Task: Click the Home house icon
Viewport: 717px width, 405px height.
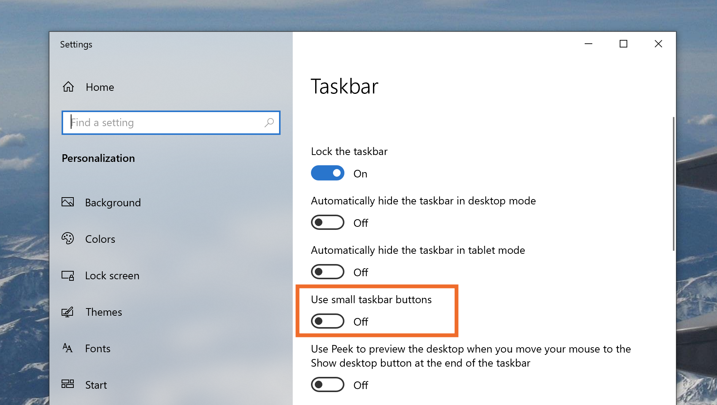Action: 68,87
